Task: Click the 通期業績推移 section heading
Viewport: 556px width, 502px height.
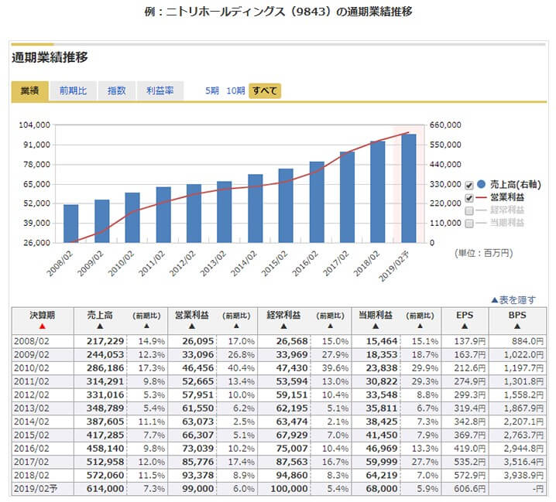Action: (x=50, y=57)
